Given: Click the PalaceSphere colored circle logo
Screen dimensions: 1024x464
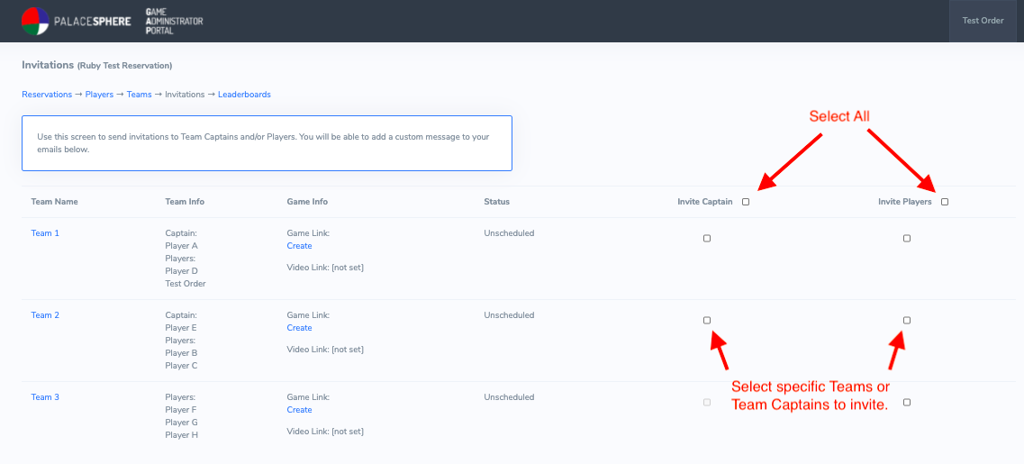Looking at the screenshot, I should click(35, 21).
